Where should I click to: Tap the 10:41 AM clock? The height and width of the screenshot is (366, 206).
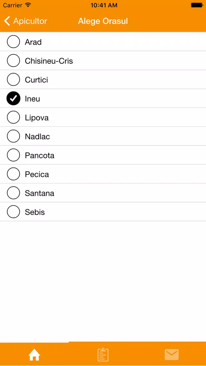click(x=104, y=5)
